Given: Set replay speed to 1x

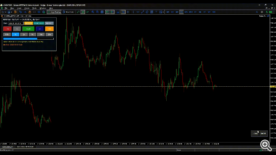Looking at the screenshot, I should click(15, 35).
